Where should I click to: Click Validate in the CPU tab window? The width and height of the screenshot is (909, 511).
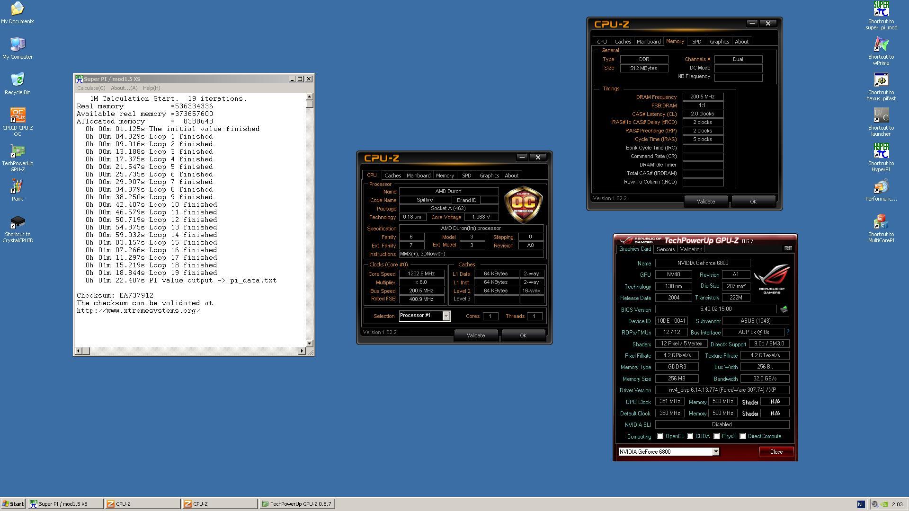476,335
